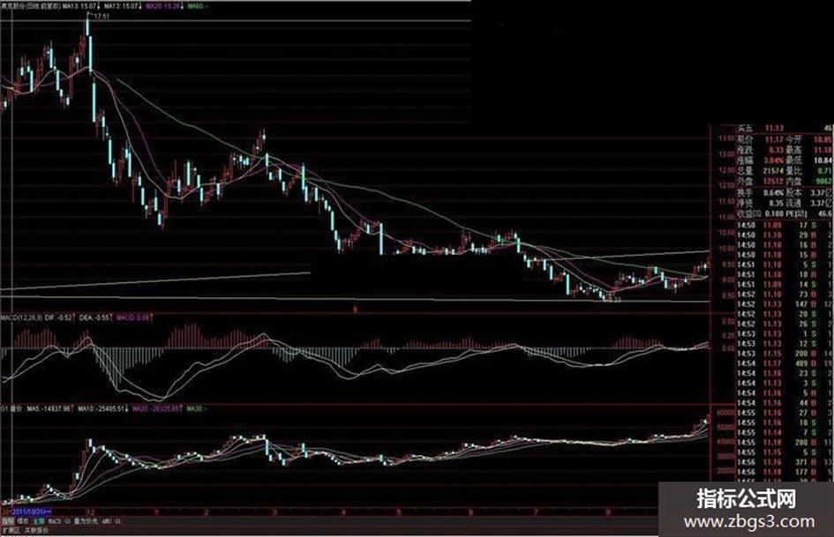Screen dimensions: 834x537
Task: Click the MA5 value in volume header
Action: 50,409
